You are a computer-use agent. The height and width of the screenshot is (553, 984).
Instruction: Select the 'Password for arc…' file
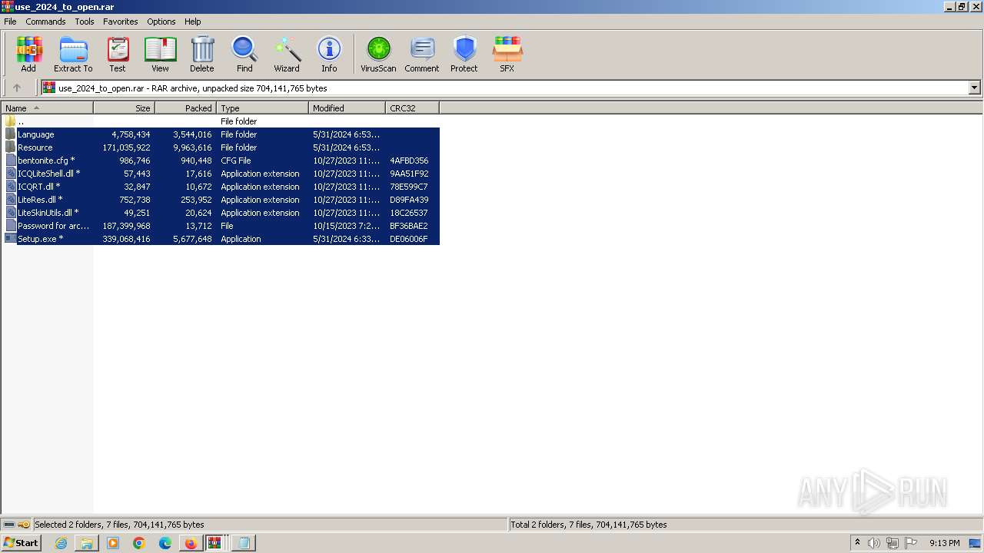tap(221, 226)
